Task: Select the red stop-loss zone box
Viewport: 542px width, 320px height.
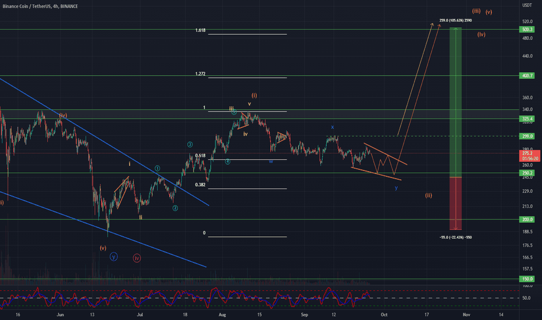Action: (x=455, y=204)
